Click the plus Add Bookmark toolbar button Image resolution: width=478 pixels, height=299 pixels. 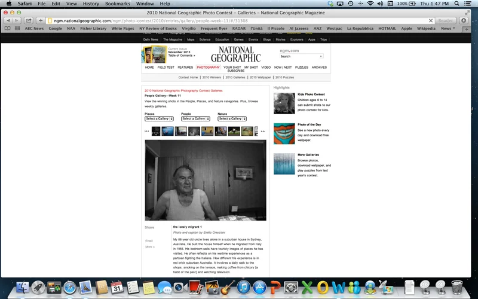pos(41,20)
